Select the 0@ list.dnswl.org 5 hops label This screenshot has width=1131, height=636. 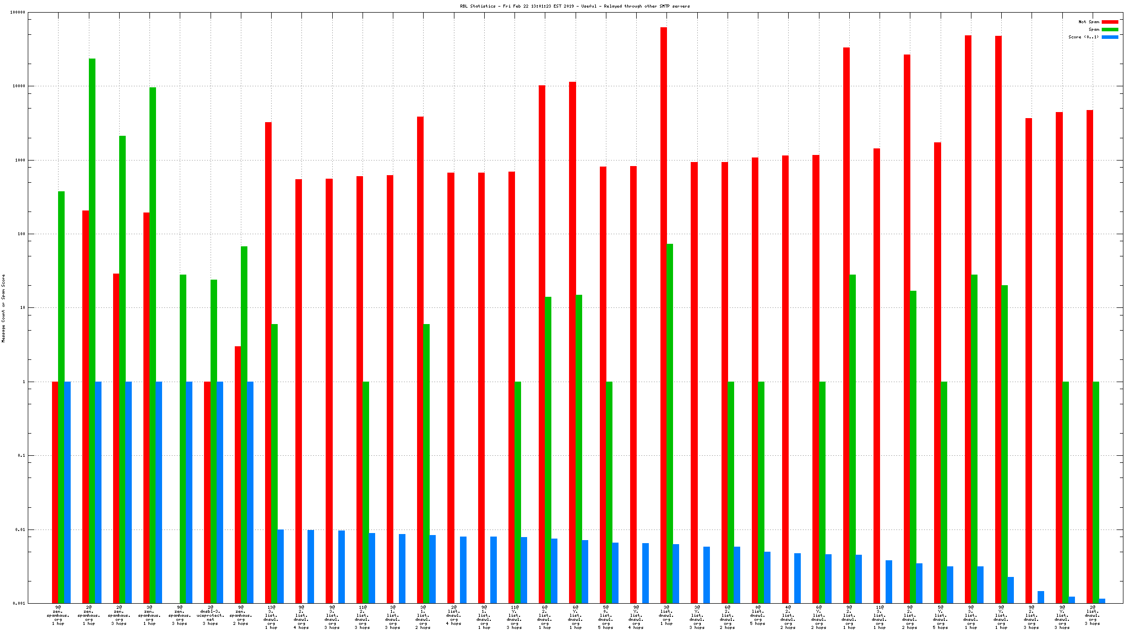point(757,615)
